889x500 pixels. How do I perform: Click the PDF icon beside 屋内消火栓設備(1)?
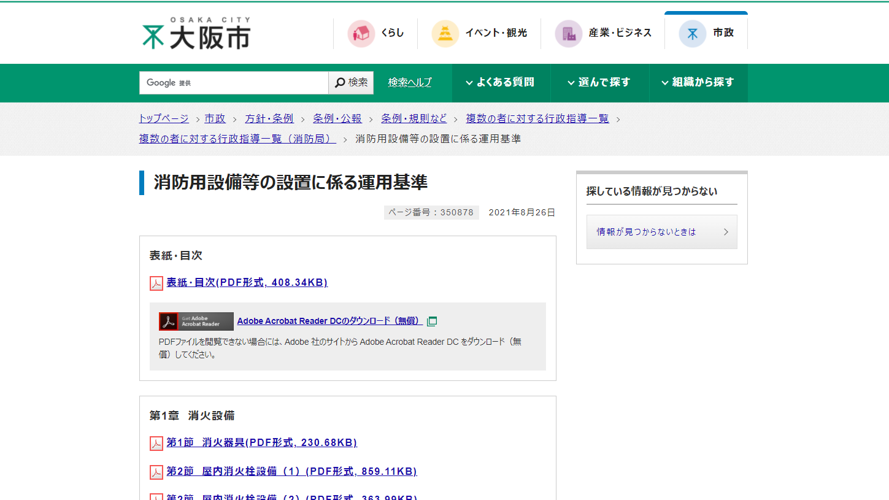[x=156, y=472]
